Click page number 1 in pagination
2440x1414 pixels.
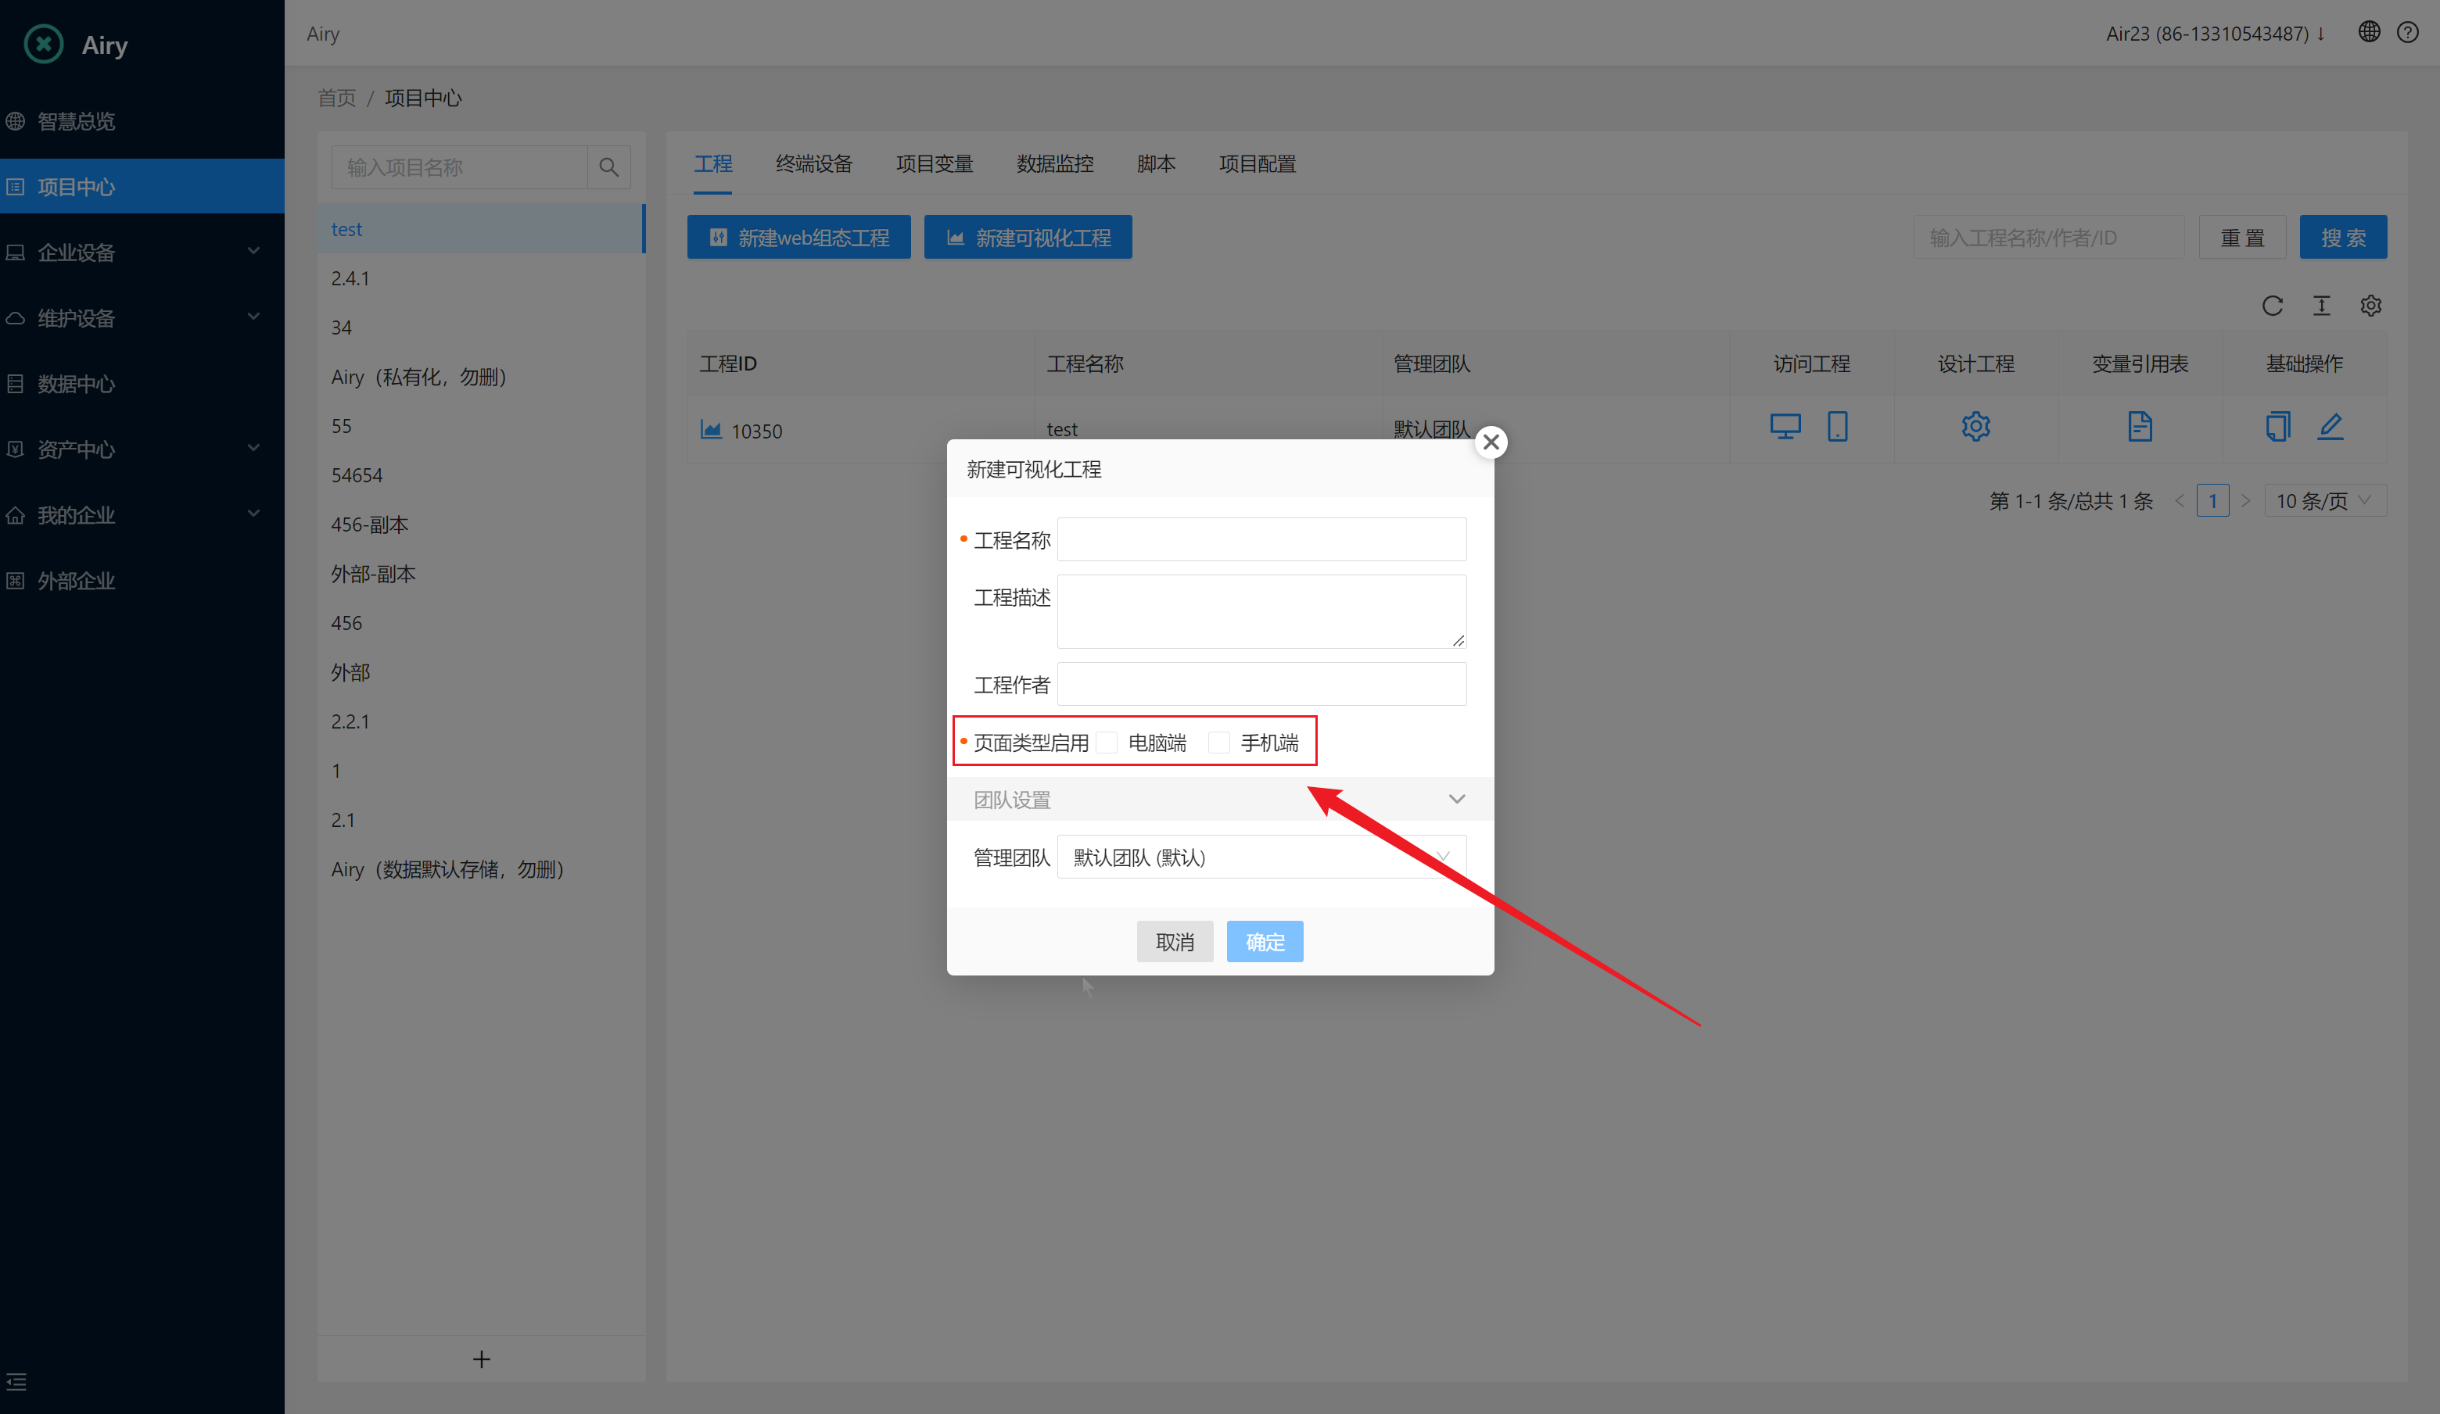pos(2212,500)
